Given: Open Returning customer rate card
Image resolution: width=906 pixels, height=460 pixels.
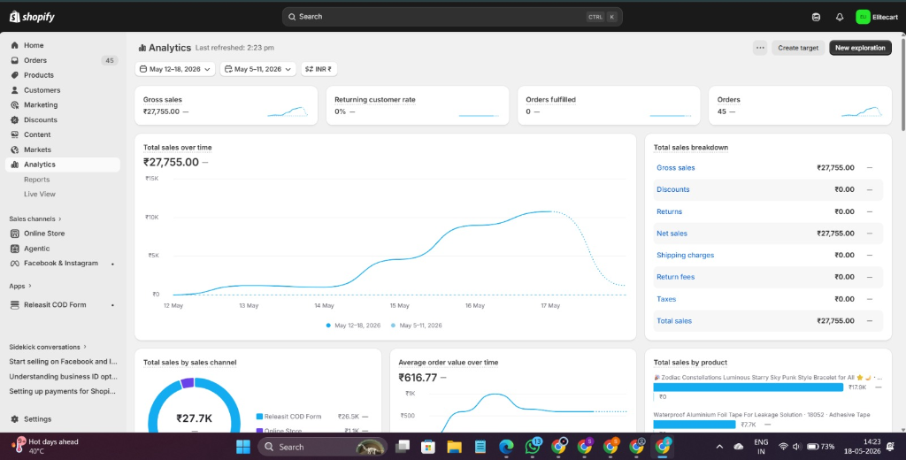Looking at the screenshot, I should click(x=418, y=105).
